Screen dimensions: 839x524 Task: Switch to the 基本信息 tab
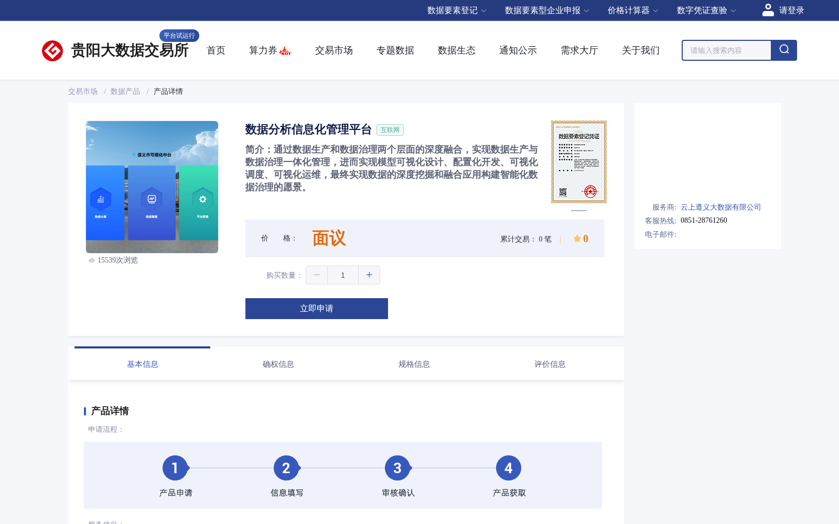pyautogui.click(x=143, y=364)
